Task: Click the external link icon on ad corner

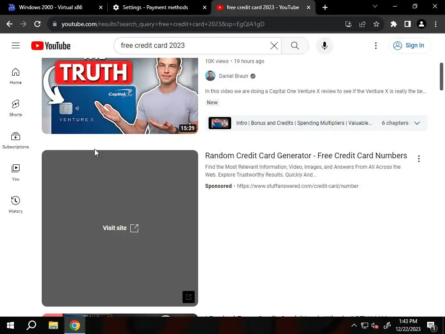Action: (x=189, y=297)
